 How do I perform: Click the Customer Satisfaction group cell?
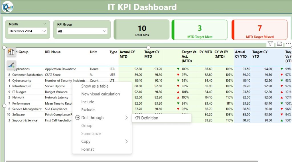tap(27, 75)
